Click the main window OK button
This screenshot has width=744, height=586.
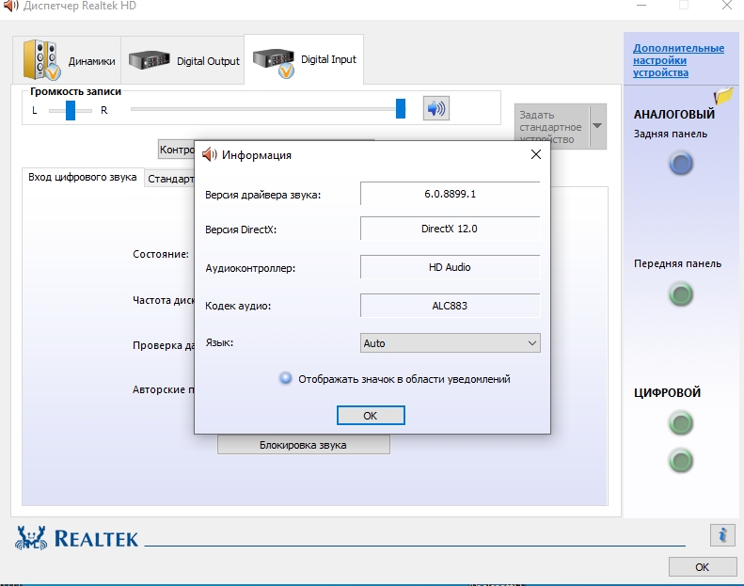point(703,567)
